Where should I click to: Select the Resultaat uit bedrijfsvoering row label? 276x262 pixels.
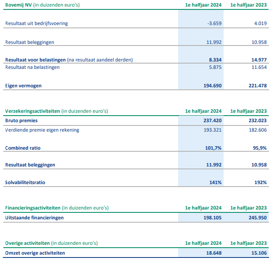click(36, 23)
